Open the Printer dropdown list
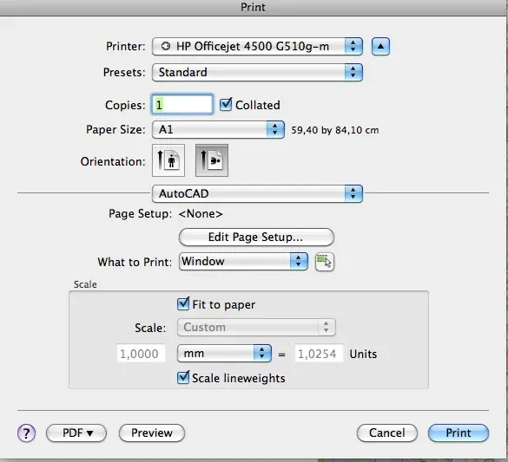 coord(257,46)
